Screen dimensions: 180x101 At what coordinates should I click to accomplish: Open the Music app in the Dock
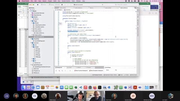click(x=85, y=88)
